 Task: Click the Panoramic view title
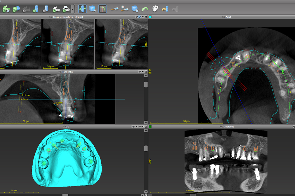coord(228,126)
